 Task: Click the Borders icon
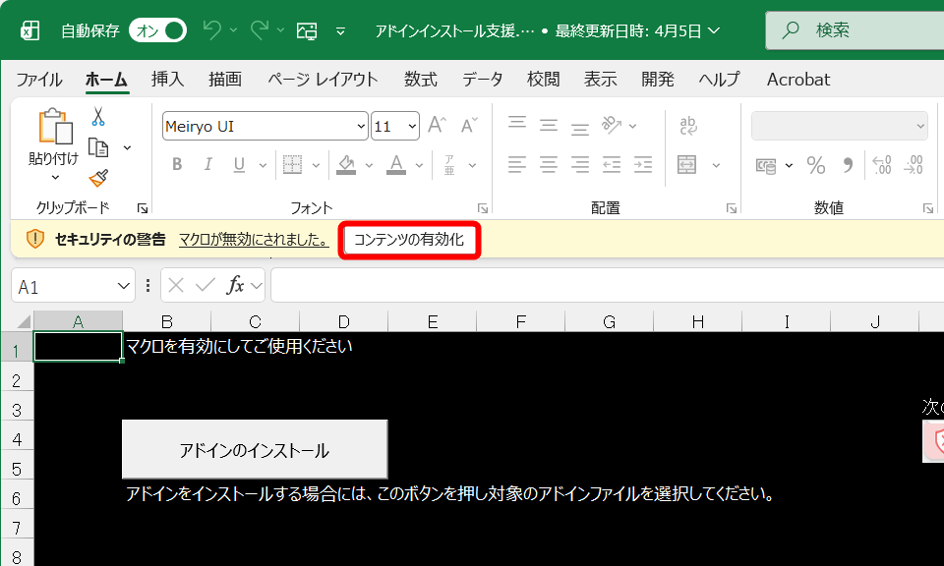(293, 164)
